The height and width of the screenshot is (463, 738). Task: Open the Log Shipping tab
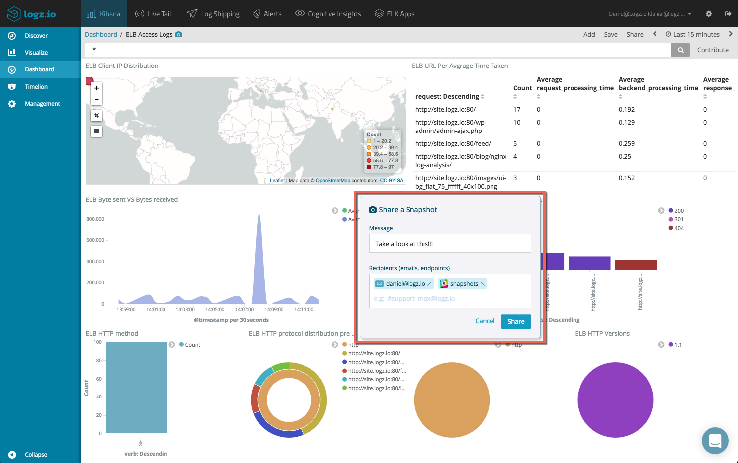(x=213, y=14)
